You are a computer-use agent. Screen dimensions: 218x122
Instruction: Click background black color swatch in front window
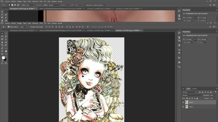pos(6,60)
